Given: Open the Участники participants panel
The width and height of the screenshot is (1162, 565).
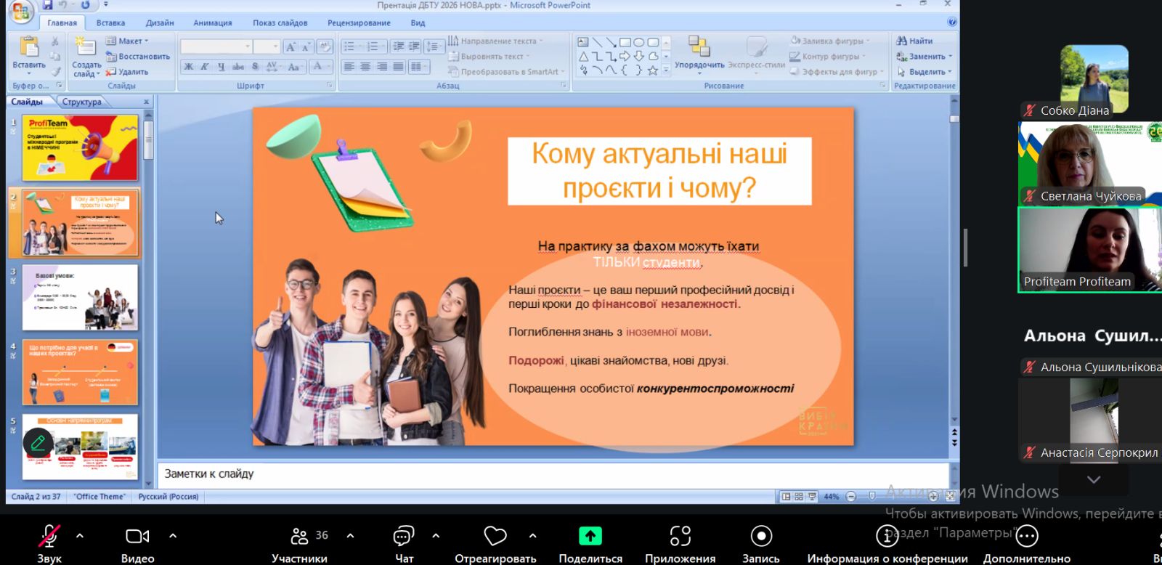Looking at the screenshot, I should pos(299,537).
